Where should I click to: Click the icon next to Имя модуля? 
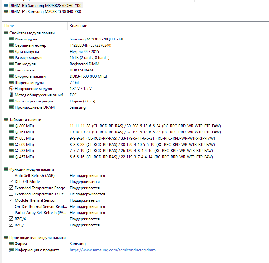coord(11,39)
